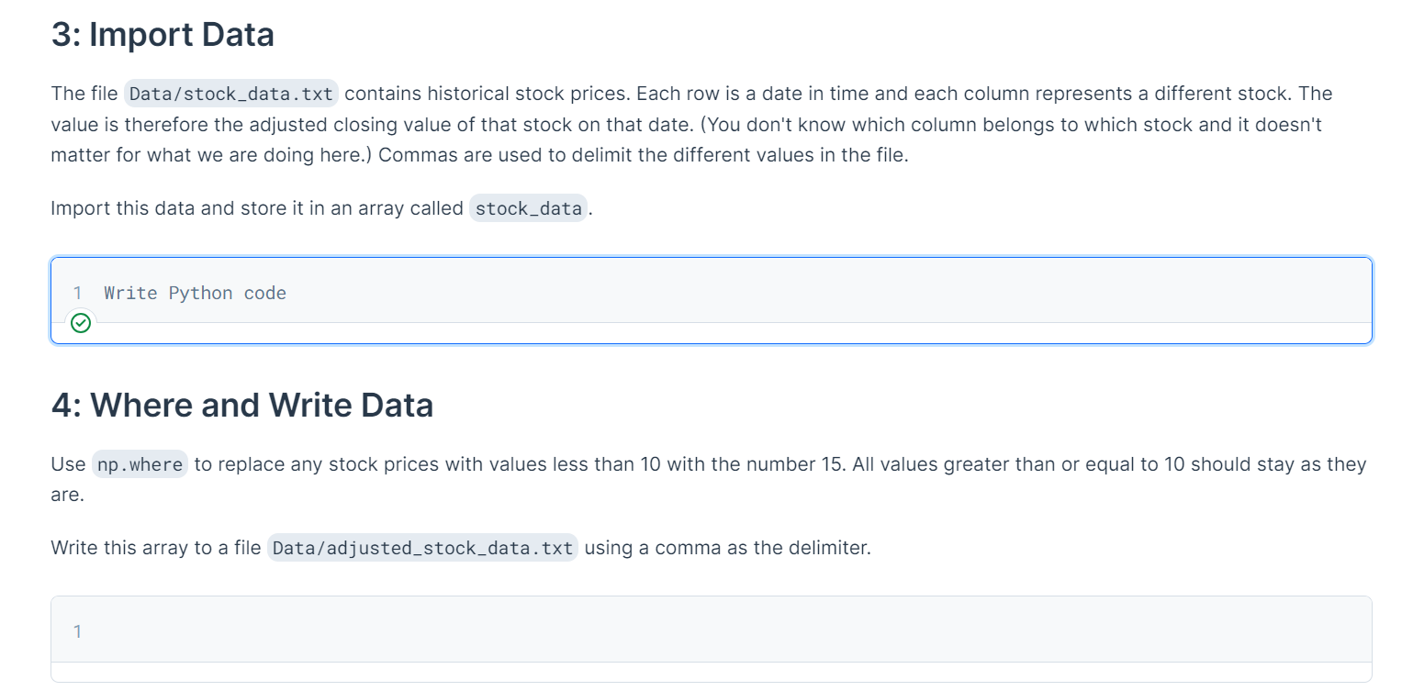
Task: Expand the first code cell
Action: [x=643, y=293]
